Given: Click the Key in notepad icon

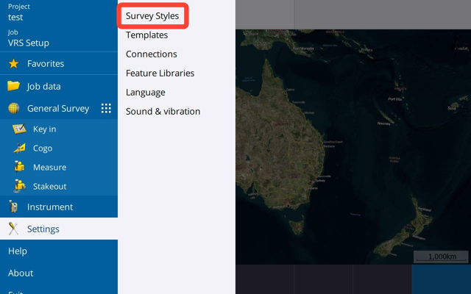Looking at the screenshot, I should click(19, 129).
